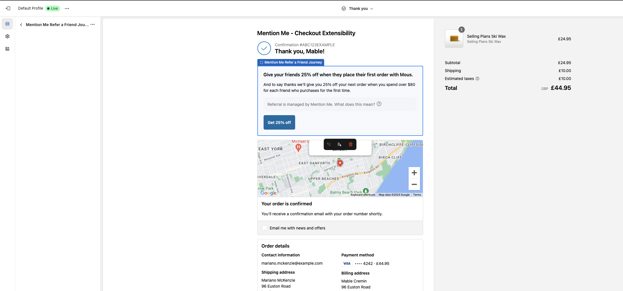
Task: Click the Google logo on the map
Action: tap(268, 193)
